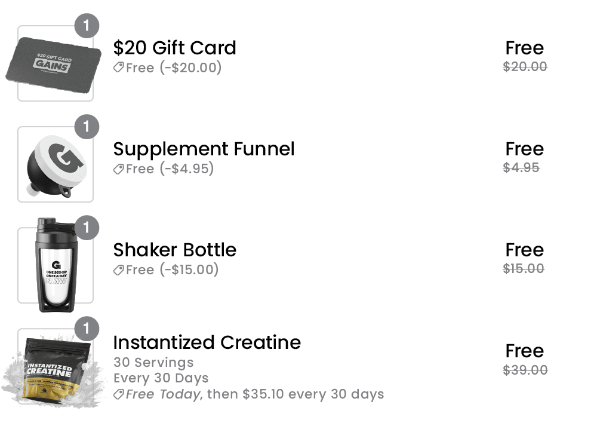Click the discount tag icon under Gift Card
This screenshot has width=594, height=429.
pos(119,68)
